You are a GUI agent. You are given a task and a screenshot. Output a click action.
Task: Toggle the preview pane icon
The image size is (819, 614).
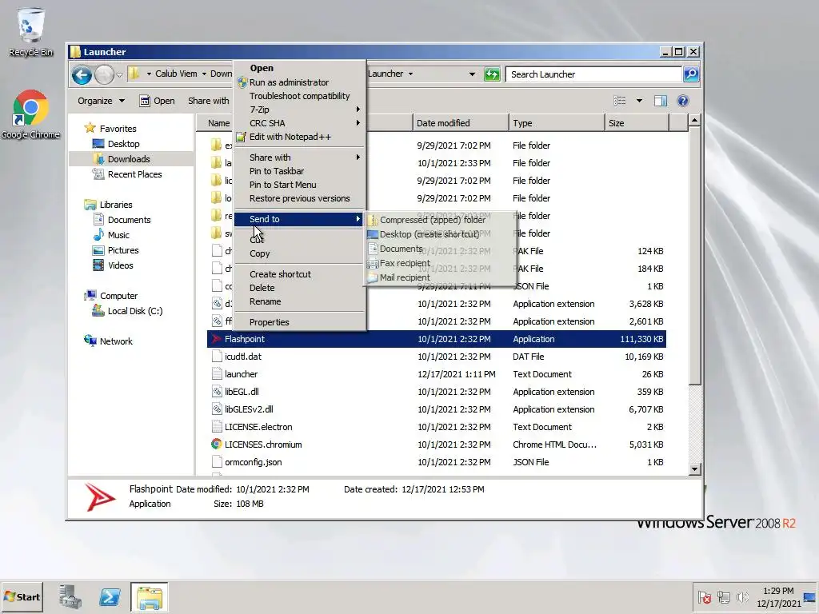coord(660,101)
